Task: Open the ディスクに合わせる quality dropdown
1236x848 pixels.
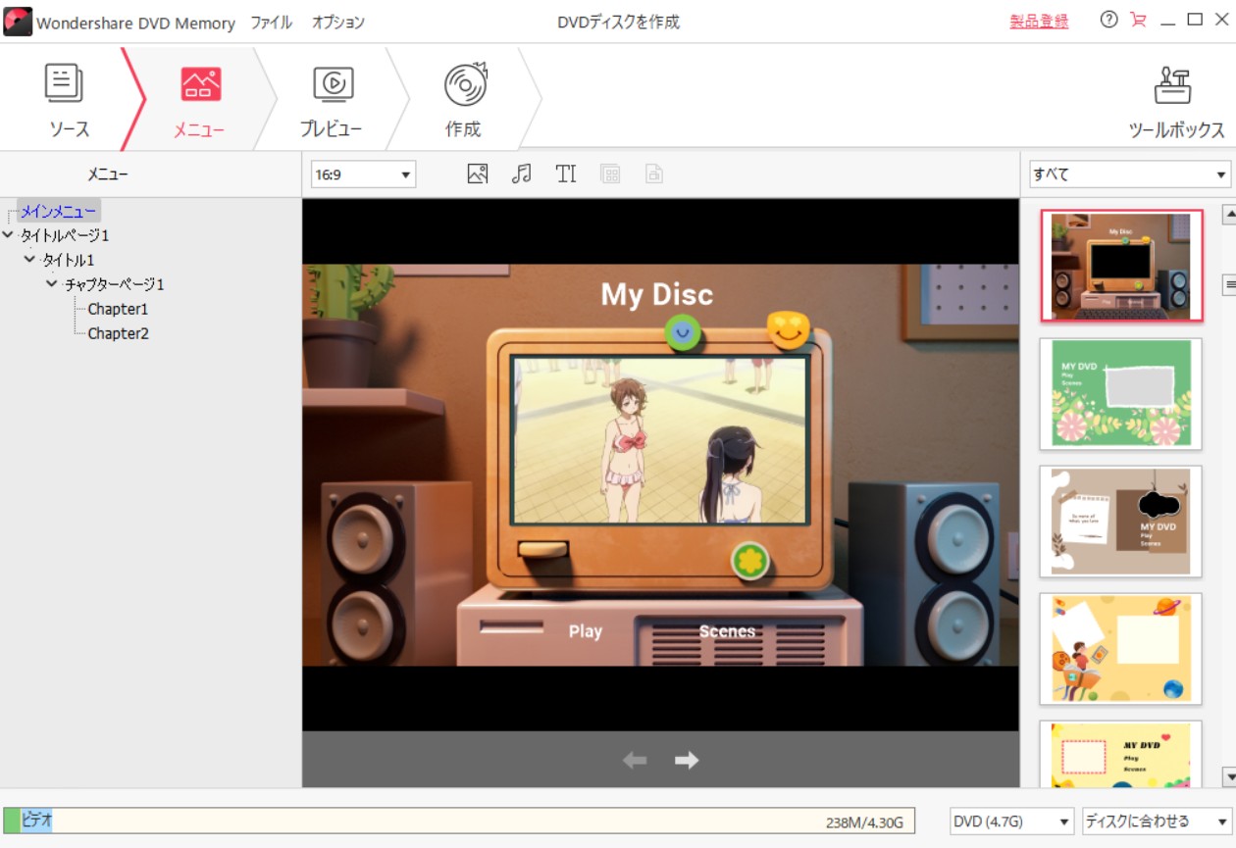Action: tap(1157, 821)
